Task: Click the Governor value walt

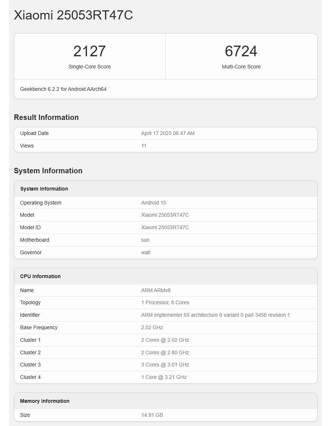Action: [x=146, y=252]
